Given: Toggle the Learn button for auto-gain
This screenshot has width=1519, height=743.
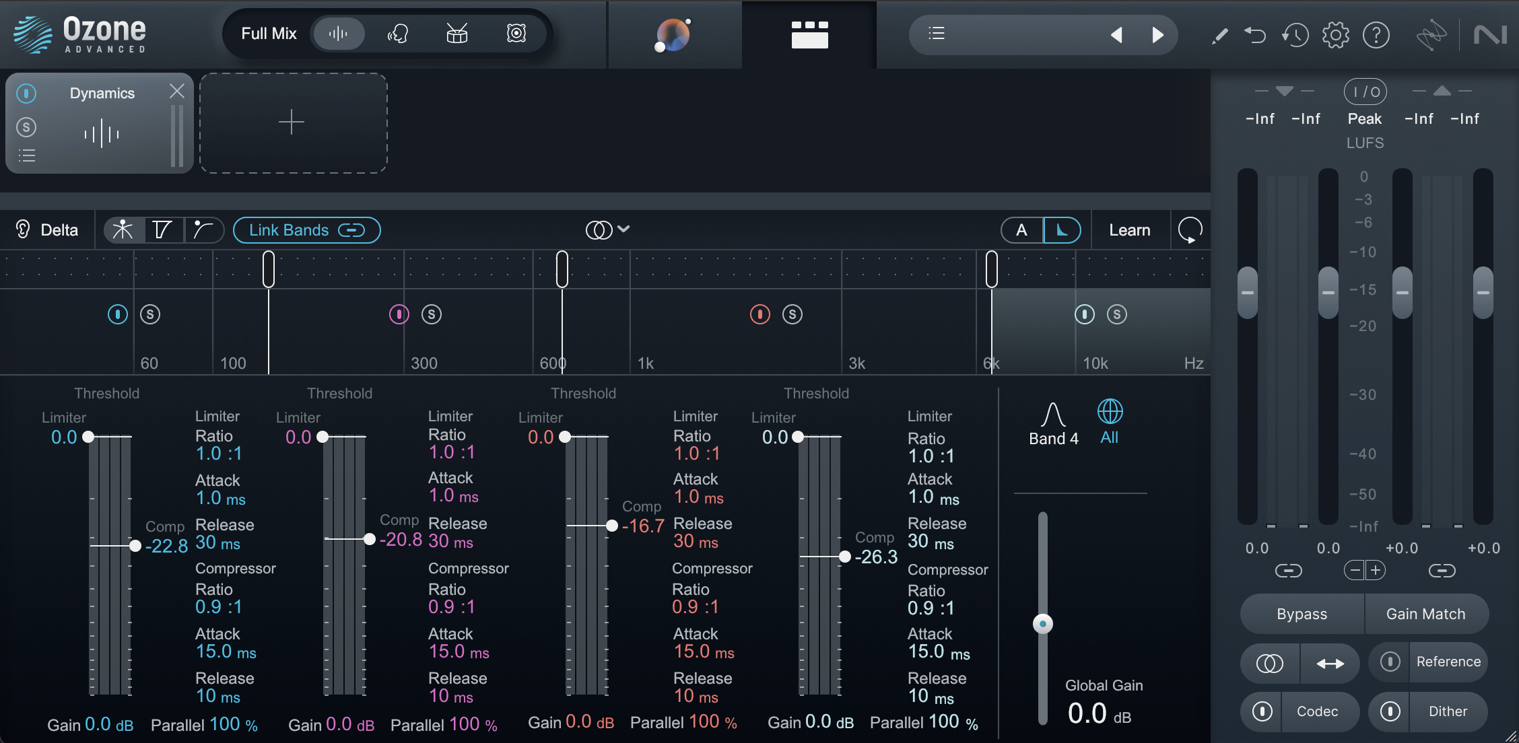Looking at the screenshot, I should (1128, 229).
